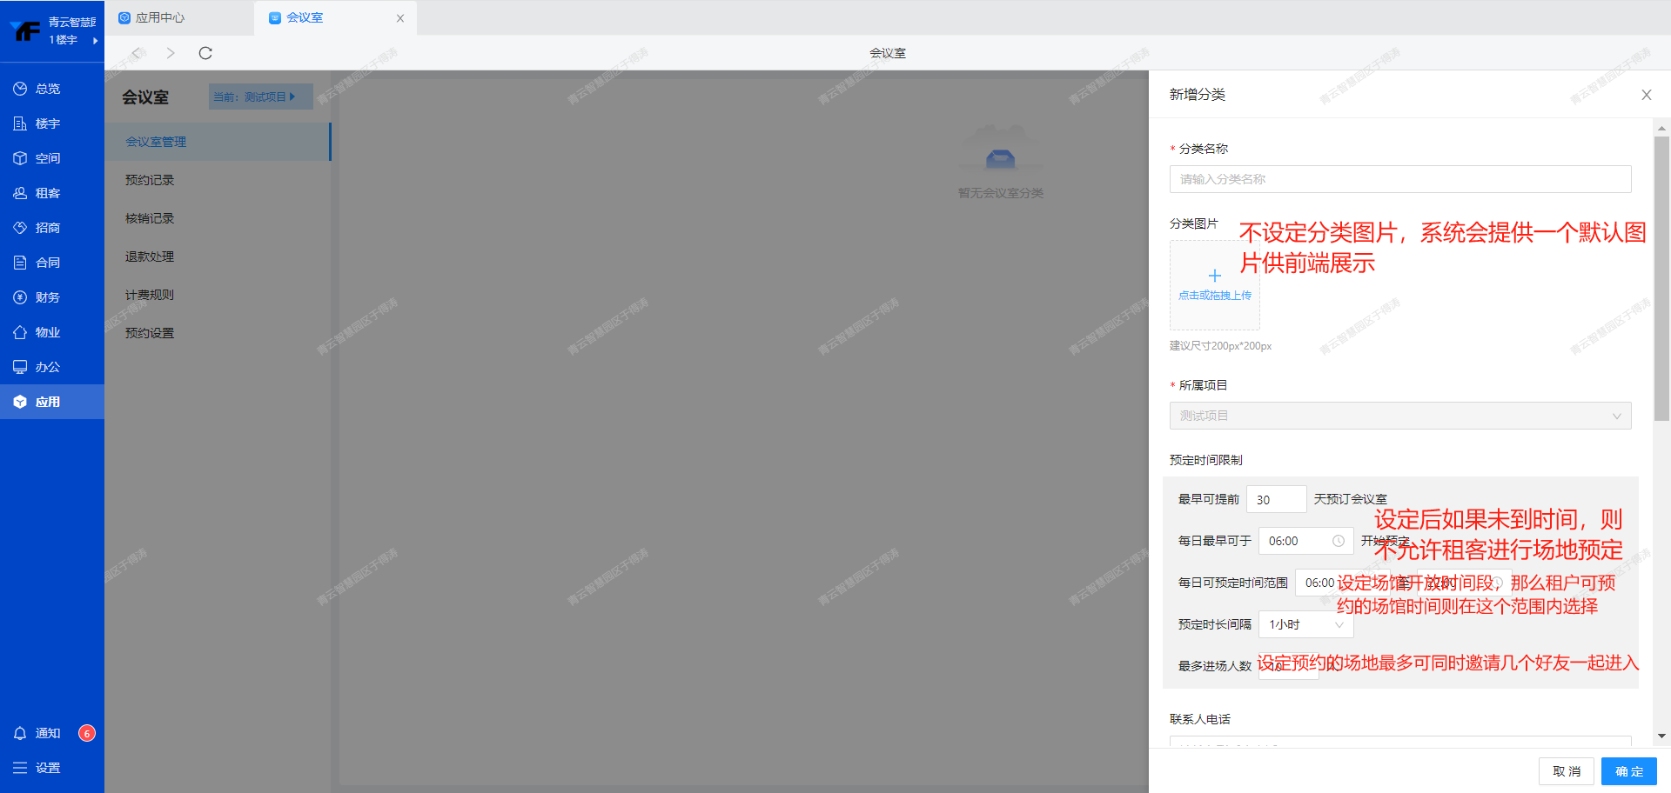Switch to the 应用中心 tab
The image size is (1671, 793).
[x=160, y=17]
